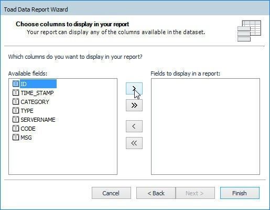Select the SERVERNAME field
This screenshot has height=210, width=270.
point(38,120)
